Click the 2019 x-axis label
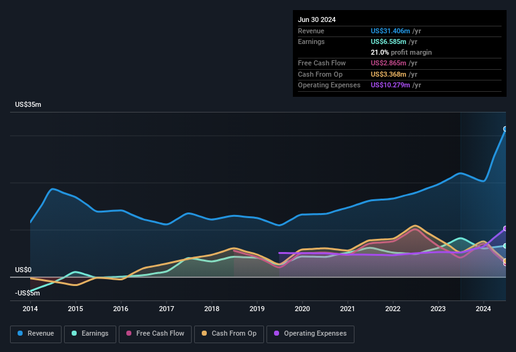Screen dimensions: 516x352 pyautogui.click(x=257, y=309)
